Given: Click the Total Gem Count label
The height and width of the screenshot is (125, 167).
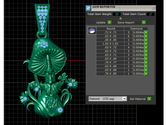Looking at the screenshot, I should [134, 14].
